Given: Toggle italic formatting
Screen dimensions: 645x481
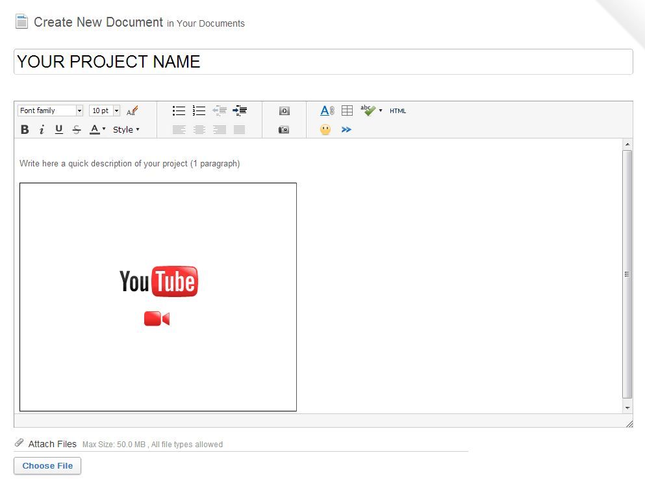Looking at the screenshot, I should coord(42,130).
